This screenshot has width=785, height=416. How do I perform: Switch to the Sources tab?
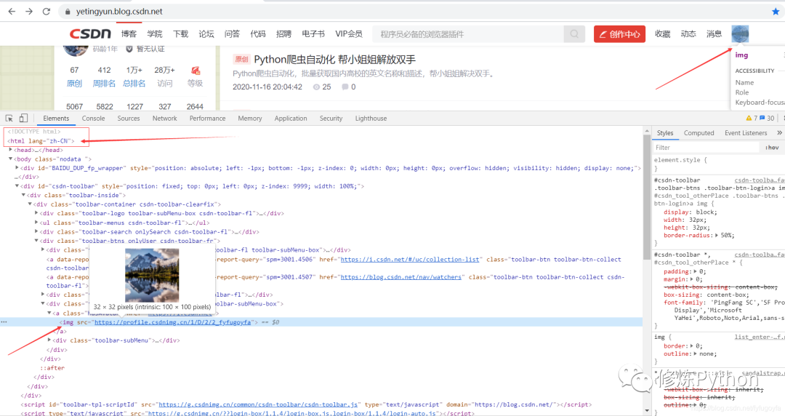[x=129, y=119]
